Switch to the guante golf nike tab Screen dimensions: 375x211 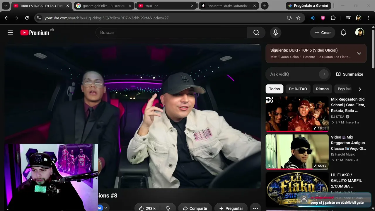click(104, 6)
